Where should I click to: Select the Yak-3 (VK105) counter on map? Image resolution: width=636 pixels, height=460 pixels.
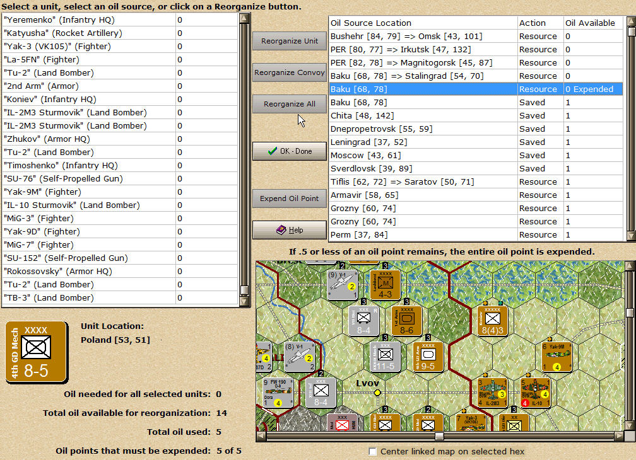click(471, 422)
